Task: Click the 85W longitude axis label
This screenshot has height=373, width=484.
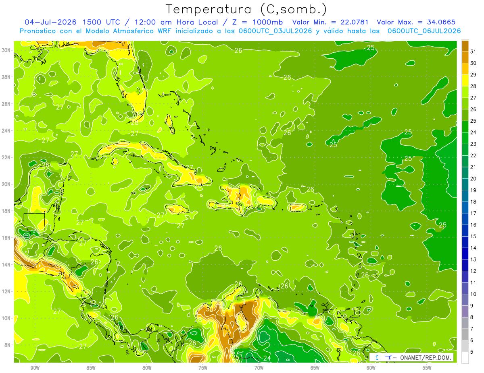Action: (x=91, y=368)
